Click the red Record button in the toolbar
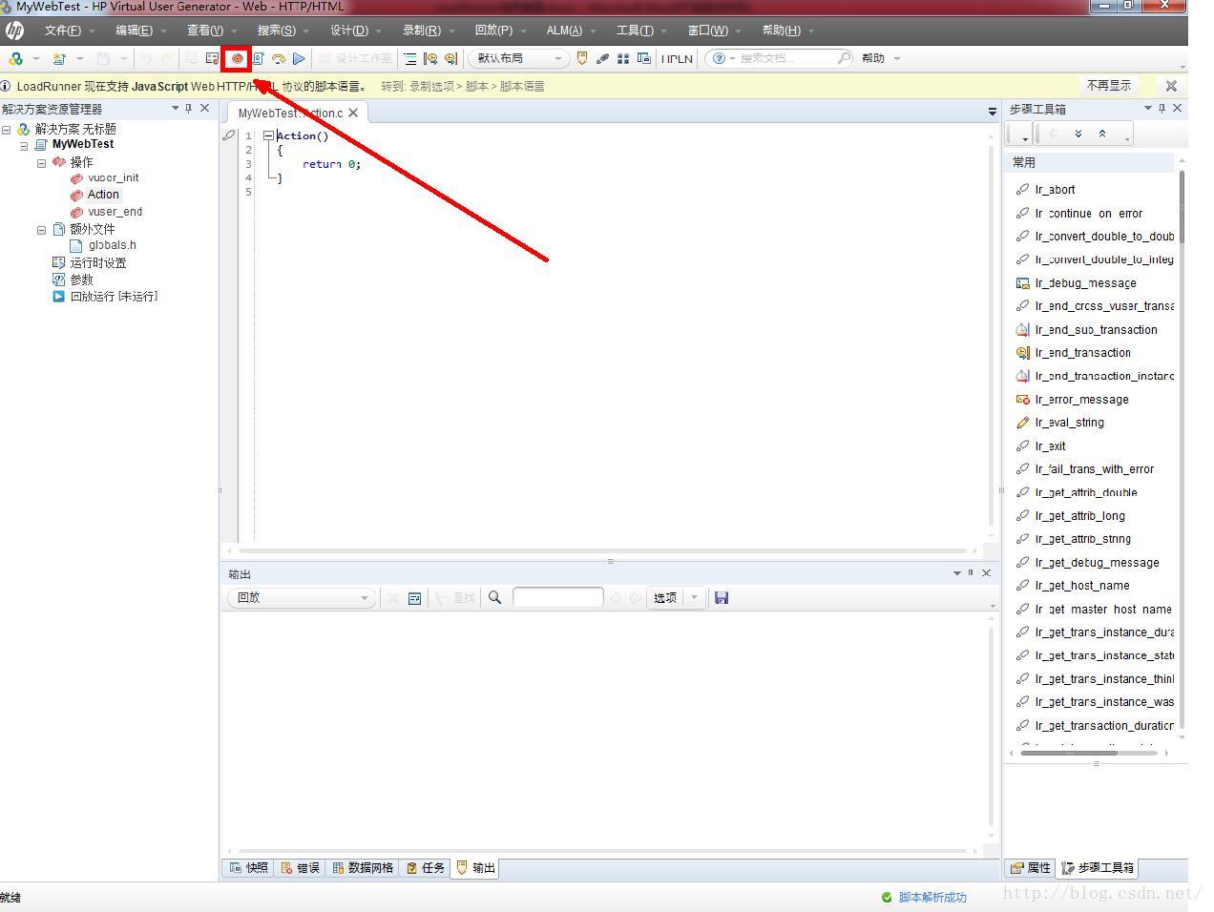Image resolution: width=1214 pixels, height=912 pixels. point(237,58)
